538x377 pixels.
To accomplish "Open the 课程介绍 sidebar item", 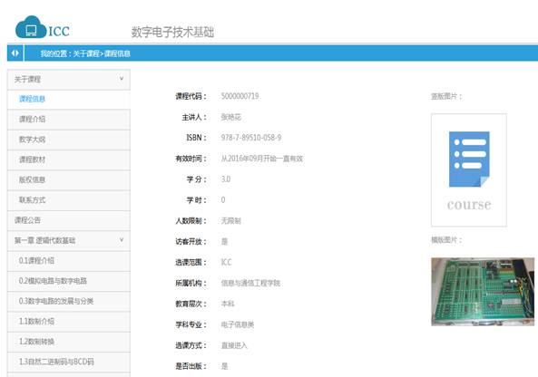I will (69, 120).
